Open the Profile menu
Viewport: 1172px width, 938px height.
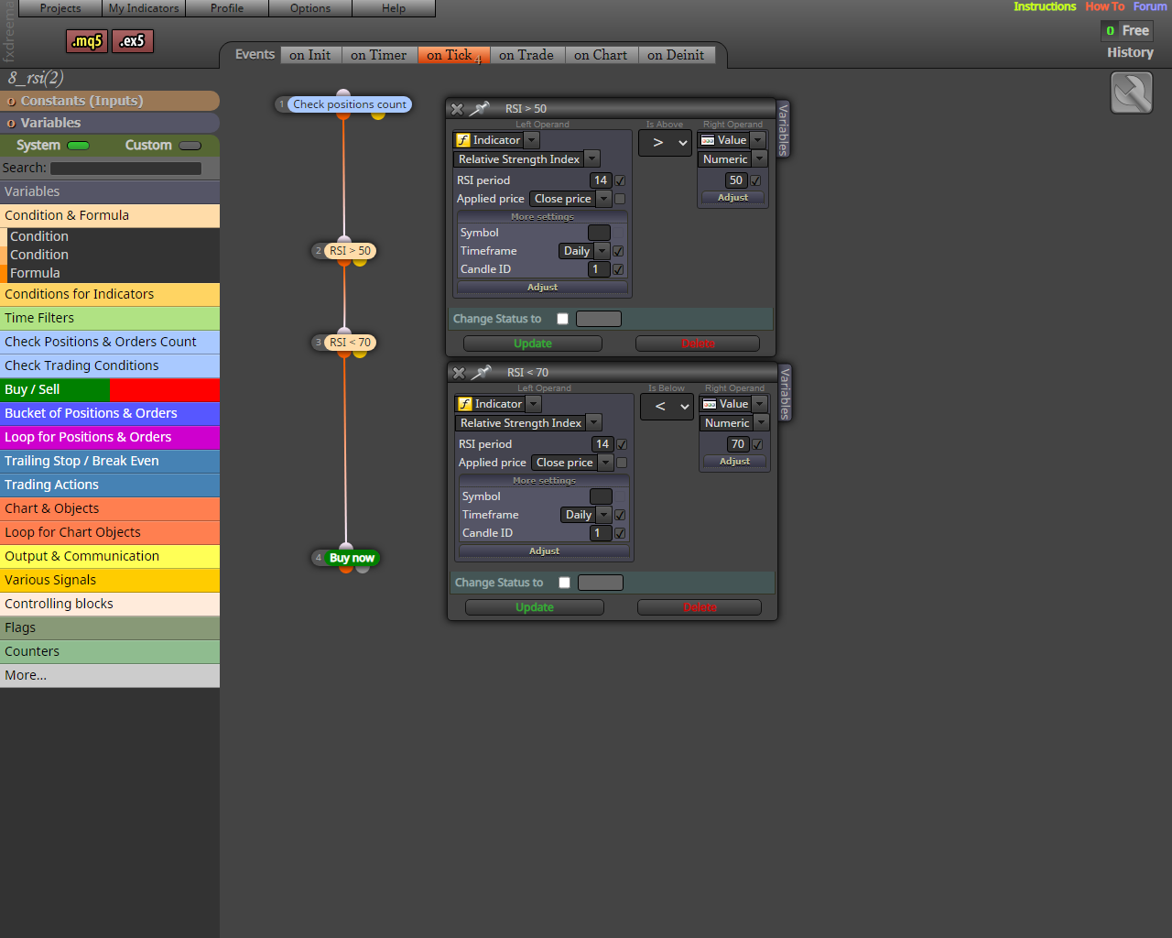[227, 8]
